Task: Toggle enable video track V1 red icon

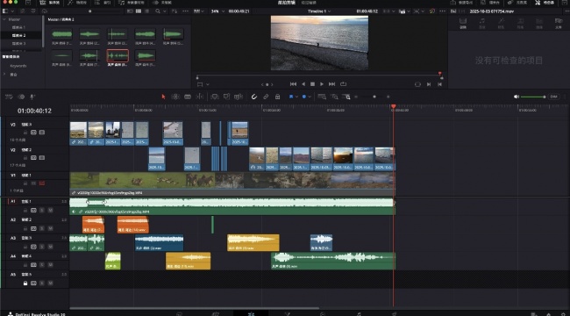Action: (42, 183)
